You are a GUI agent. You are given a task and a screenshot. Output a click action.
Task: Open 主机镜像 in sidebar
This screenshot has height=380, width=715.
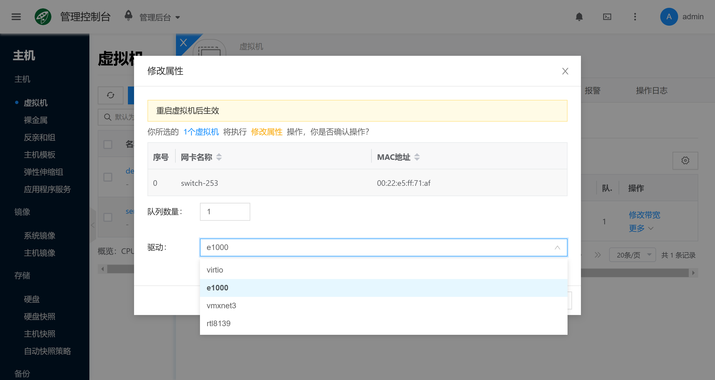tap(40, 253)
